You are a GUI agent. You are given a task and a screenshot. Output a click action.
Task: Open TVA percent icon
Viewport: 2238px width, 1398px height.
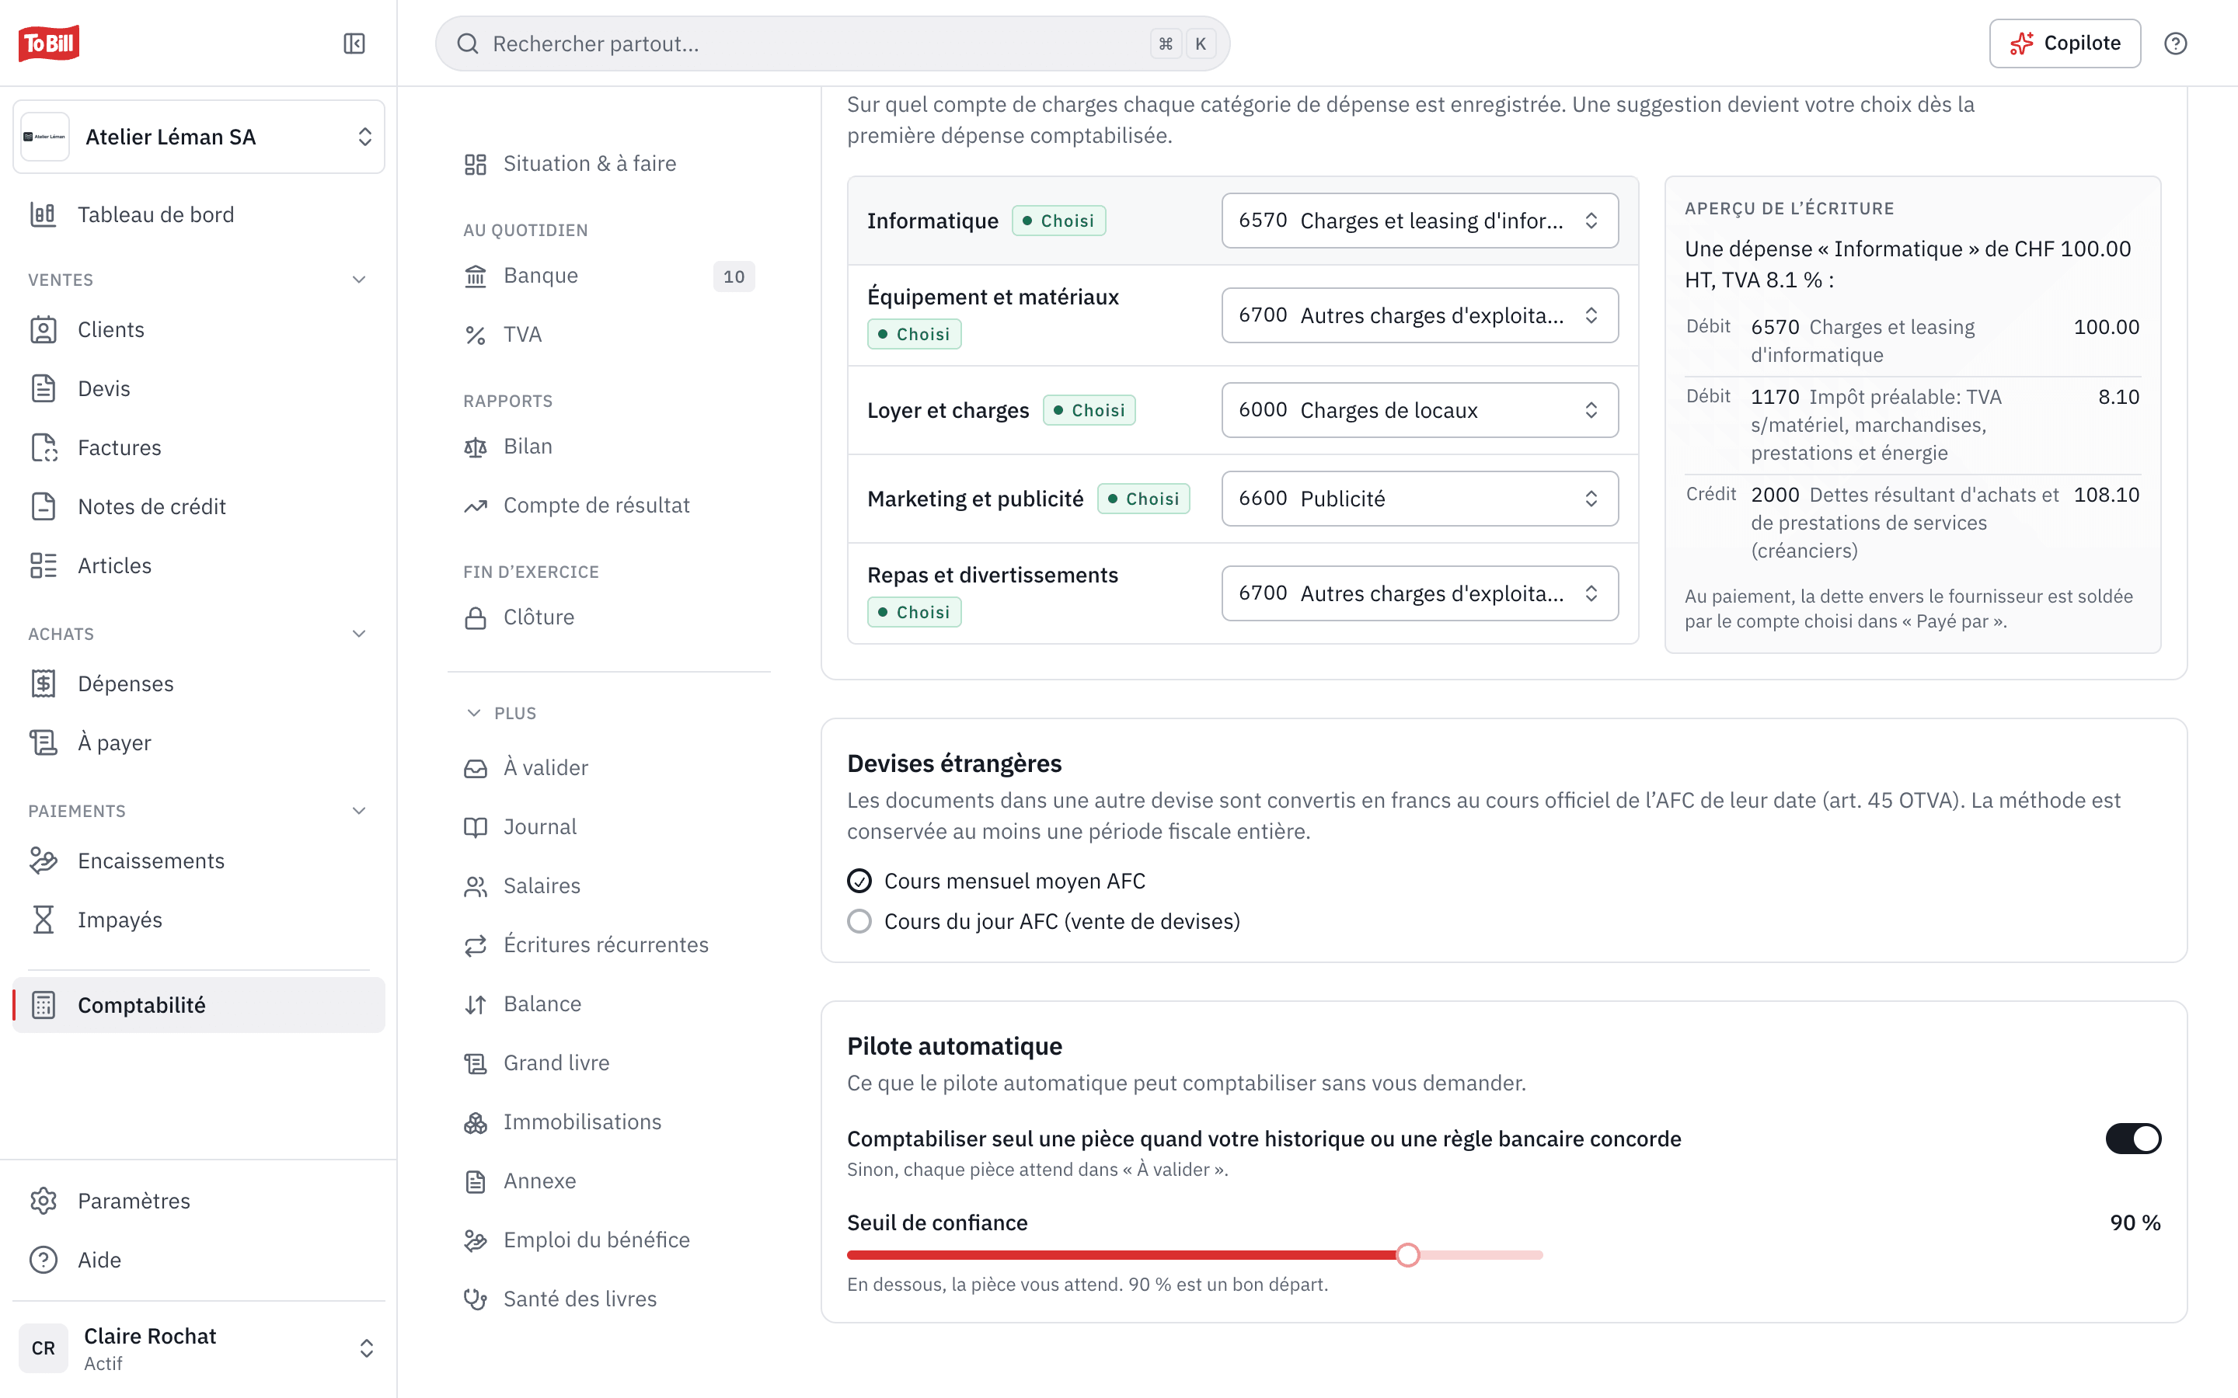476,335
